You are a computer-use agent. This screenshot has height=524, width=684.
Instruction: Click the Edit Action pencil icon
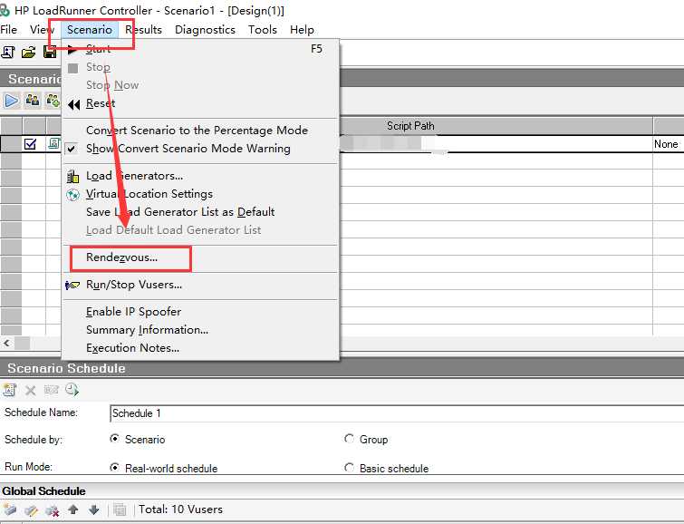click(31, 509)
